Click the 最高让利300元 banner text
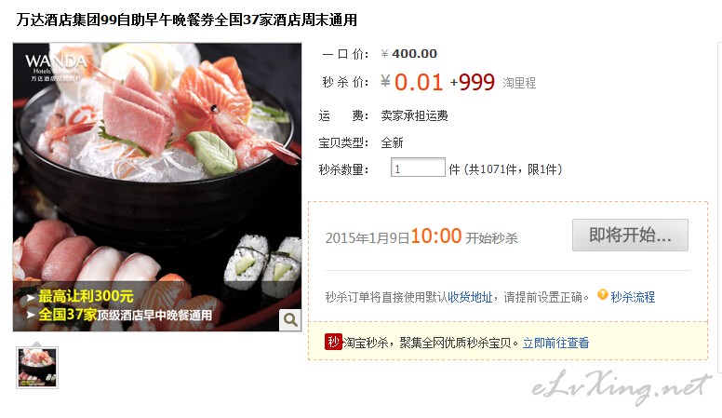This screenshot has width=722, height=418. tap(86, 295)
